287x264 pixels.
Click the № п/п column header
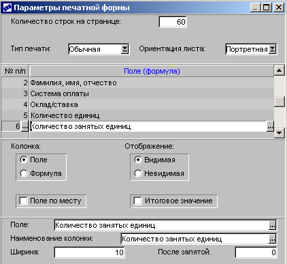tap(15, 71)
